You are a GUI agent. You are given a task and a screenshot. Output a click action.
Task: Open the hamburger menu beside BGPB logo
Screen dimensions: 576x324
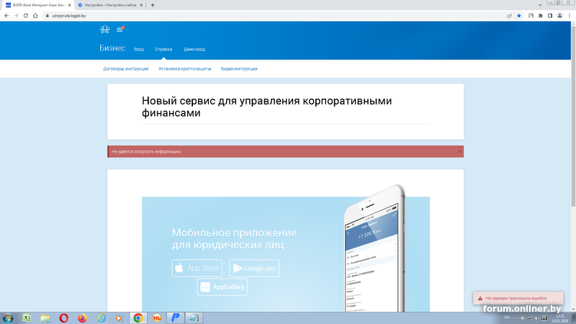pos(120,30)
